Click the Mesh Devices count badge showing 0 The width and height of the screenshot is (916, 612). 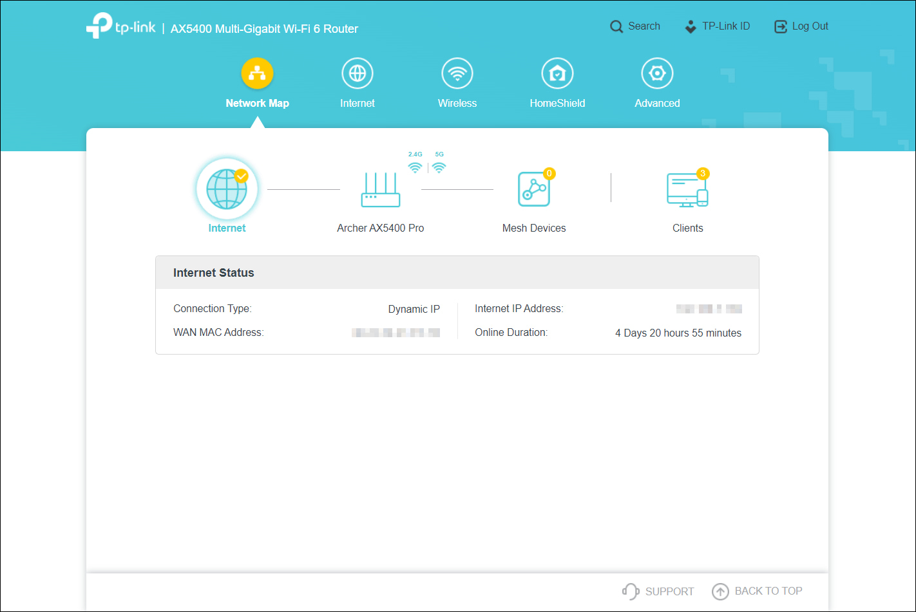tap(549, 173)
